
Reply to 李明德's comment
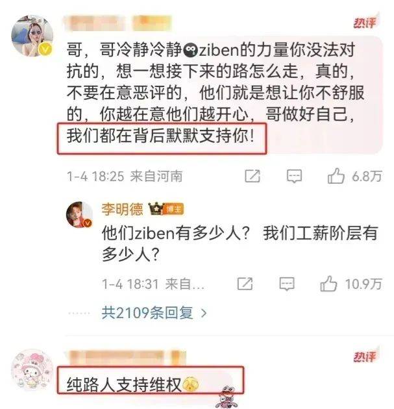pyautogui.click(x=287, y=284)
